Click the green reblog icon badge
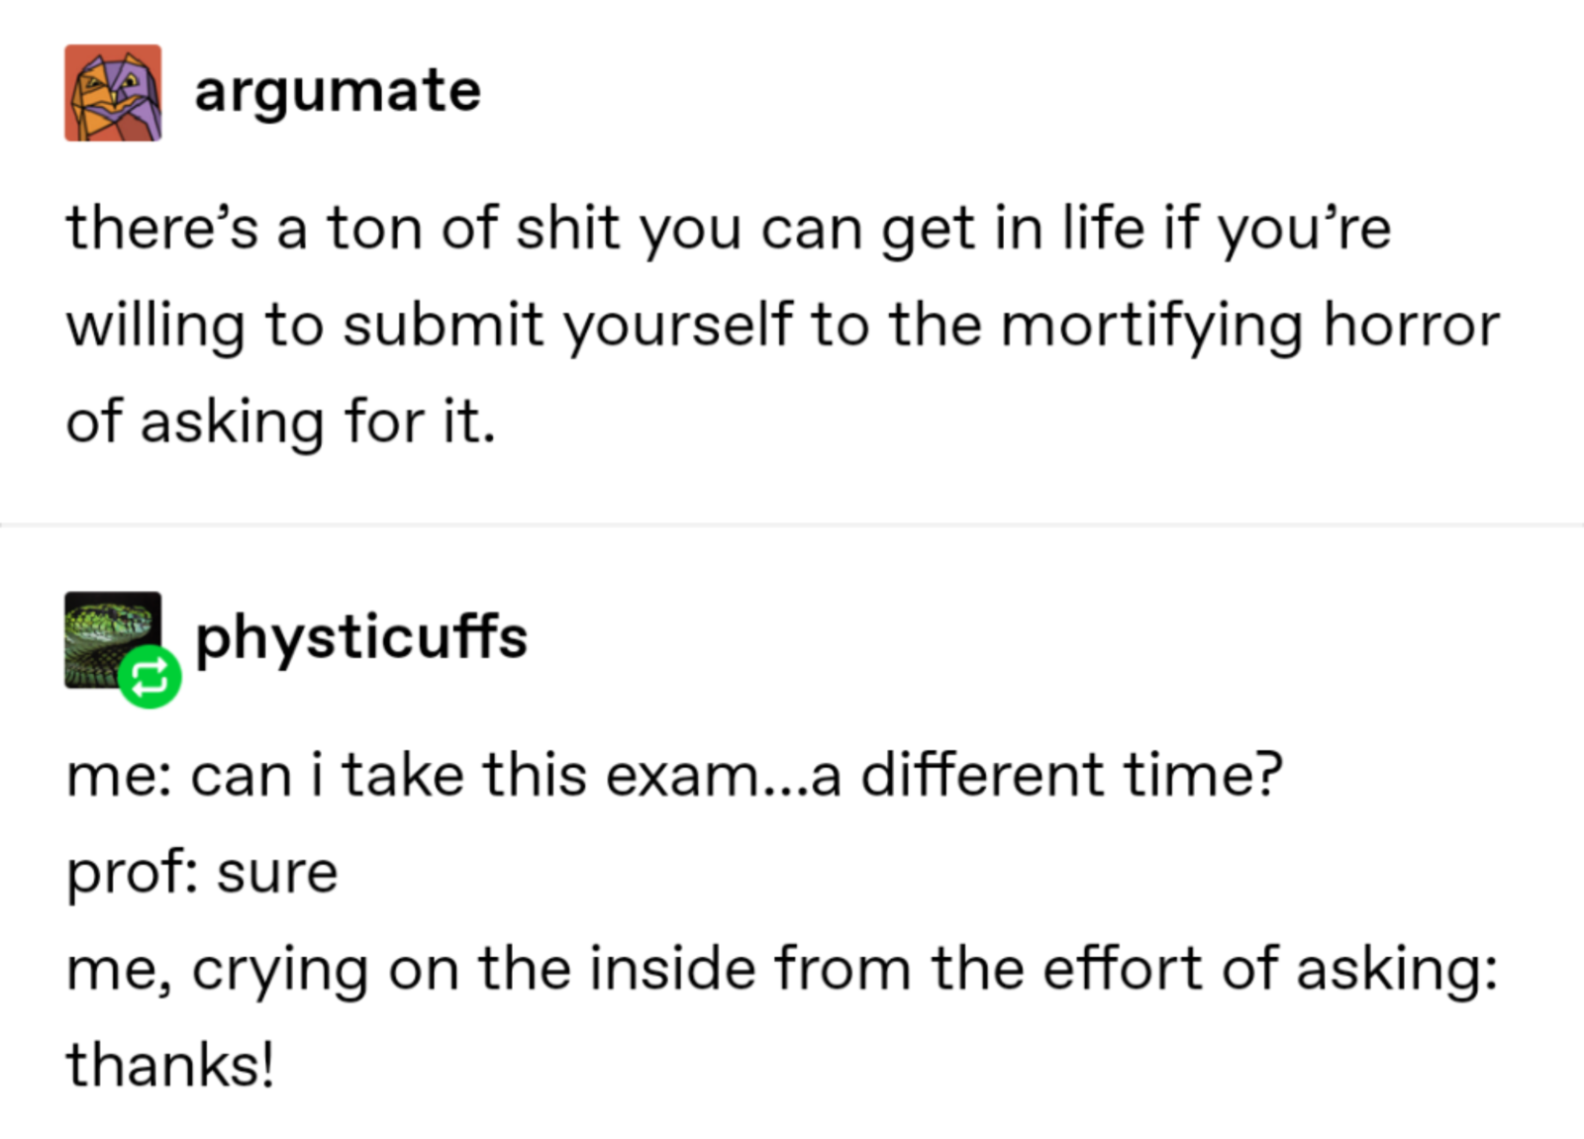 [x=149, y=678]
